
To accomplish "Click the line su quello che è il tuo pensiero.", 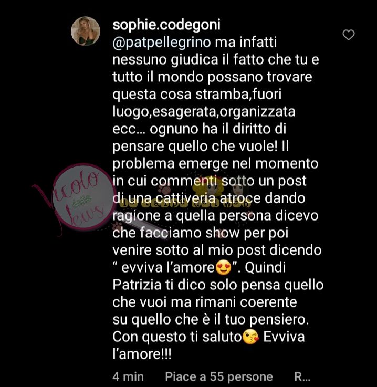I will coord(211,320).
